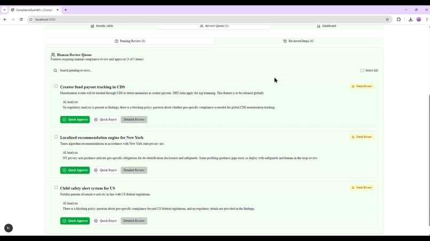Image resolution: width=430 pixels, height=241 pixels.
Task: Click AI Analysis label under Child safety card
Action: coord(70,203)
